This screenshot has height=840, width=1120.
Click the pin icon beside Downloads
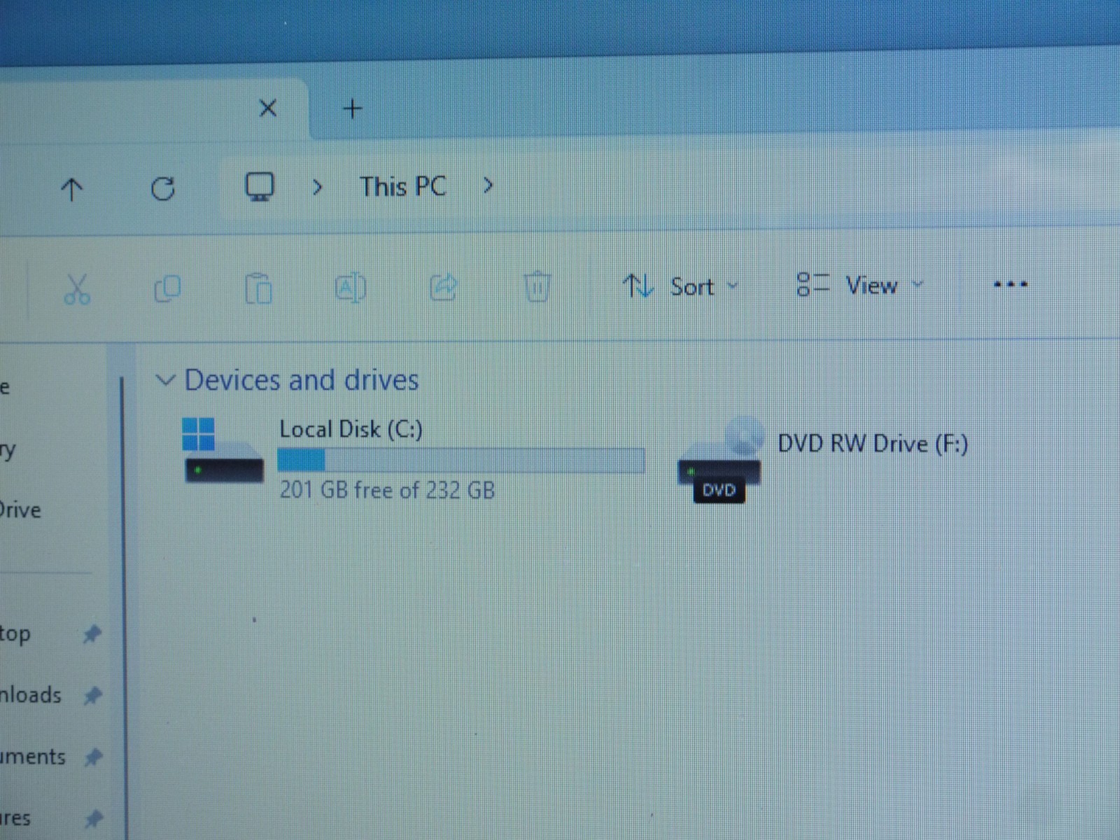click(x=92, y=696)
